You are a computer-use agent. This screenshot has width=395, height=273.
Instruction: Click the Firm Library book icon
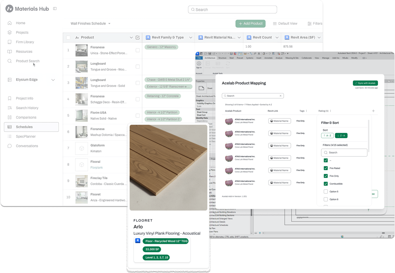[x=10, y=42]
